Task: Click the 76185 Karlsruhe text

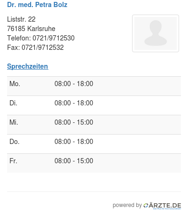Action: point(31,29)
